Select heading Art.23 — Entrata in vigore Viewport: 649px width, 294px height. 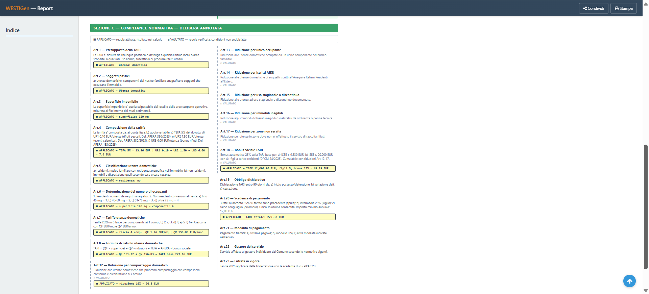tap(240, 261)
